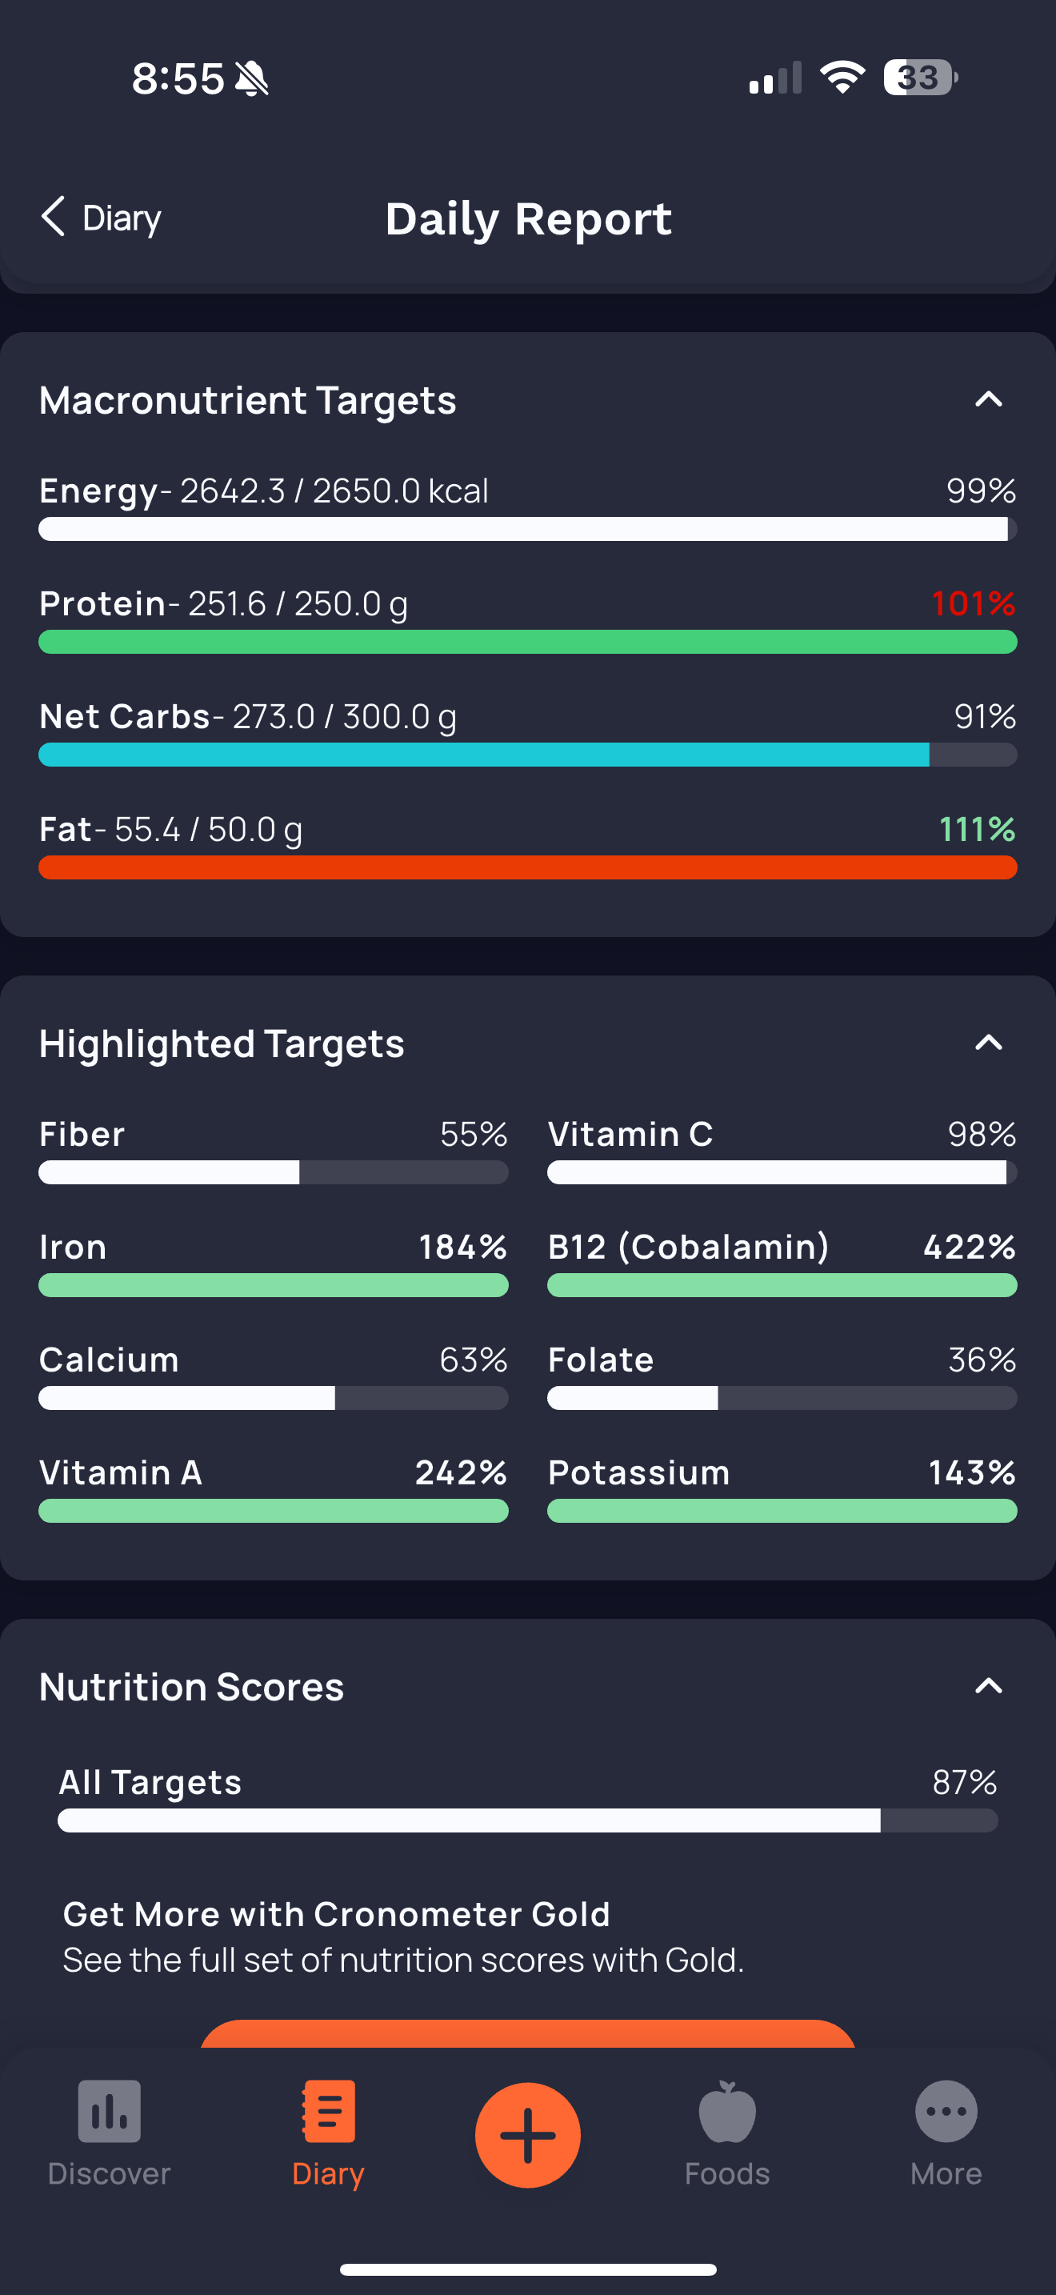
Task: Tap the More ellipsis icon
Action: [x=946, y=2111]
